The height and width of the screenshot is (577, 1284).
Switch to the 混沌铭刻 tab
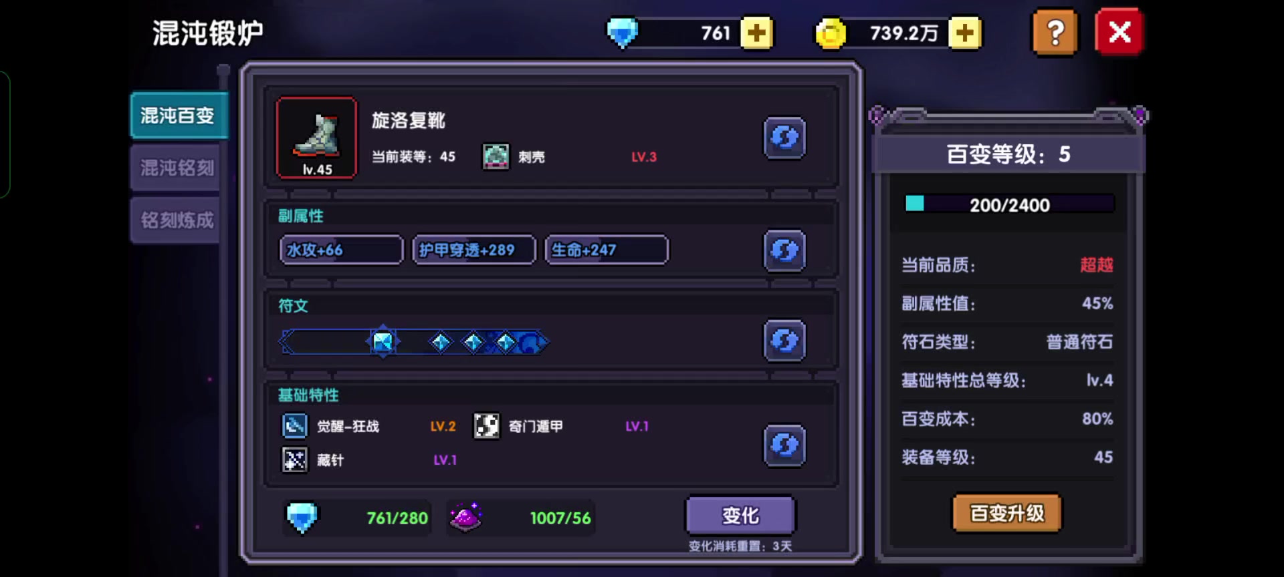177,168
